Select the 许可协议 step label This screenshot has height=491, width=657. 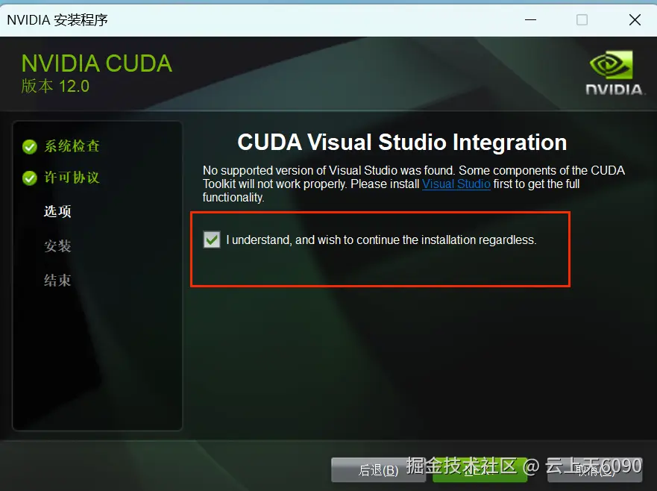[72, 178]
